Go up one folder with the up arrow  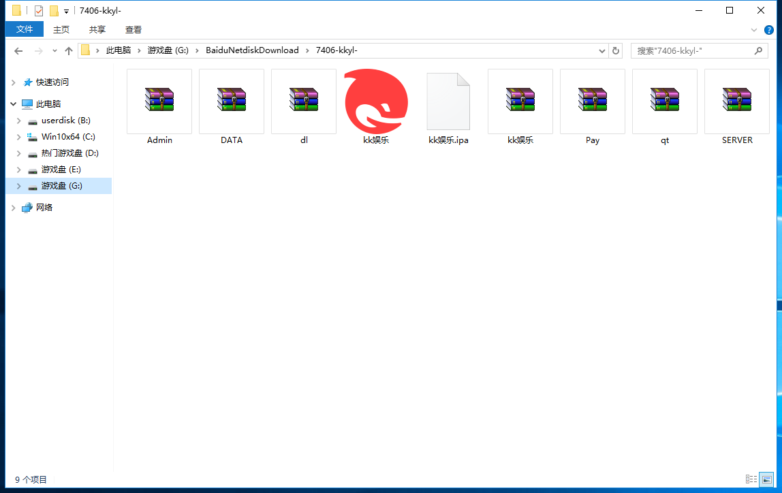pos(68,50)
